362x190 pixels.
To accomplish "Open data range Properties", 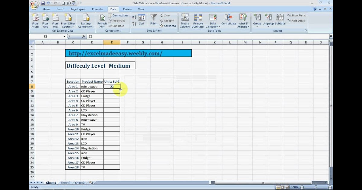I will 116,21.
